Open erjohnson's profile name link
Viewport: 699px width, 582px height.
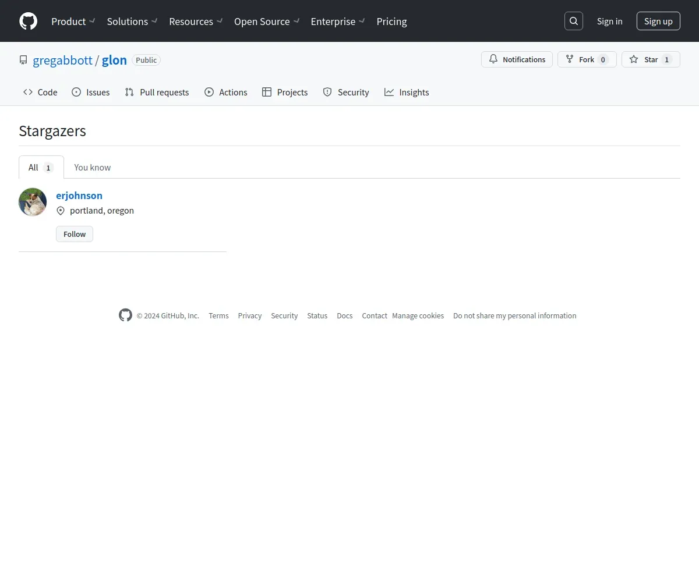pos(79,196)
